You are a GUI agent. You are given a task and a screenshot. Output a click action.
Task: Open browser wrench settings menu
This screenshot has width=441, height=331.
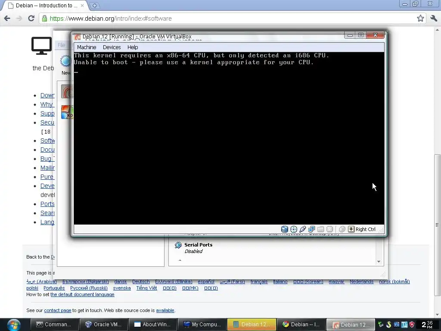tap(433, 19)
